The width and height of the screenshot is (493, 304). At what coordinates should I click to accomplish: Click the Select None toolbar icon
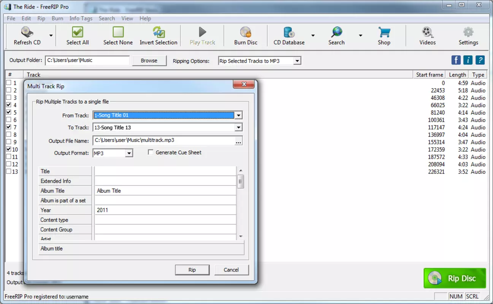pyautogui.click(x=118, y=32)
